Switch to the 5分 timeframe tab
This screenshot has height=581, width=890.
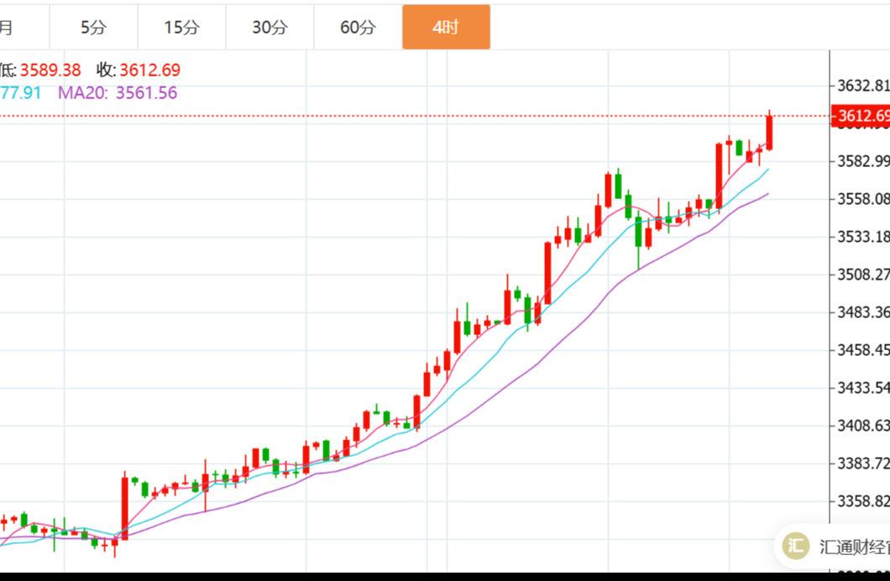pyautogui.click(x=94, y=27)
